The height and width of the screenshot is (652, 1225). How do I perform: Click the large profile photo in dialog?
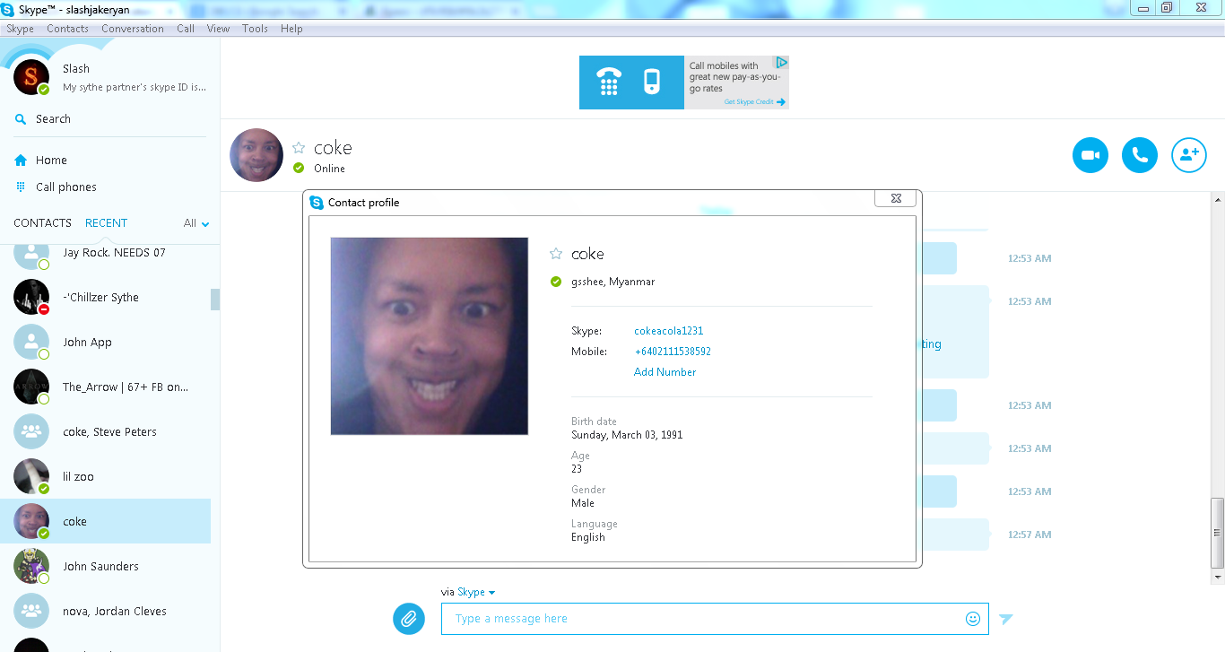coord(430,336)
